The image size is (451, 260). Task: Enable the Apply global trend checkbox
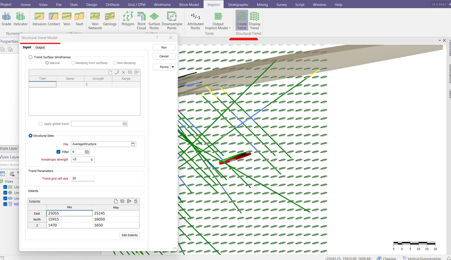click(x=41, y=124)
